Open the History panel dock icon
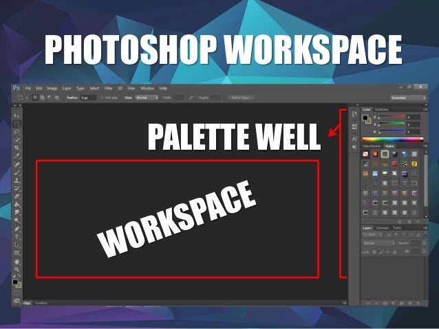 [x=354, y=114]
